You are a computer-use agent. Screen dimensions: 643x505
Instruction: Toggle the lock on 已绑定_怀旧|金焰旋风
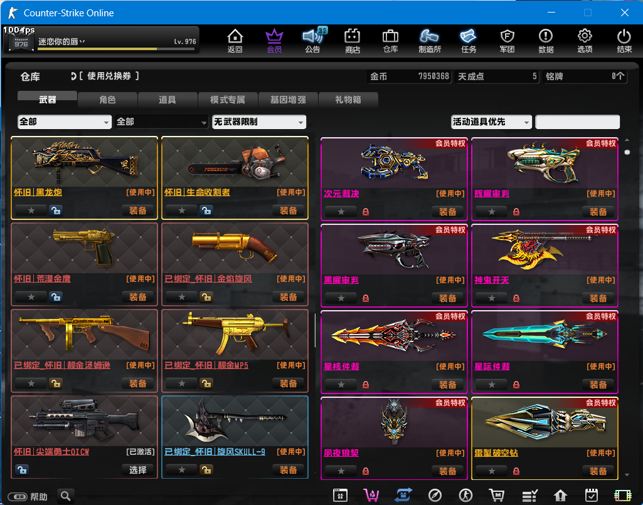click(206, 297)
